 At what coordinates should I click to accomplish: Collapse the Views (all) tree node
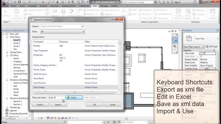(4, 34)
